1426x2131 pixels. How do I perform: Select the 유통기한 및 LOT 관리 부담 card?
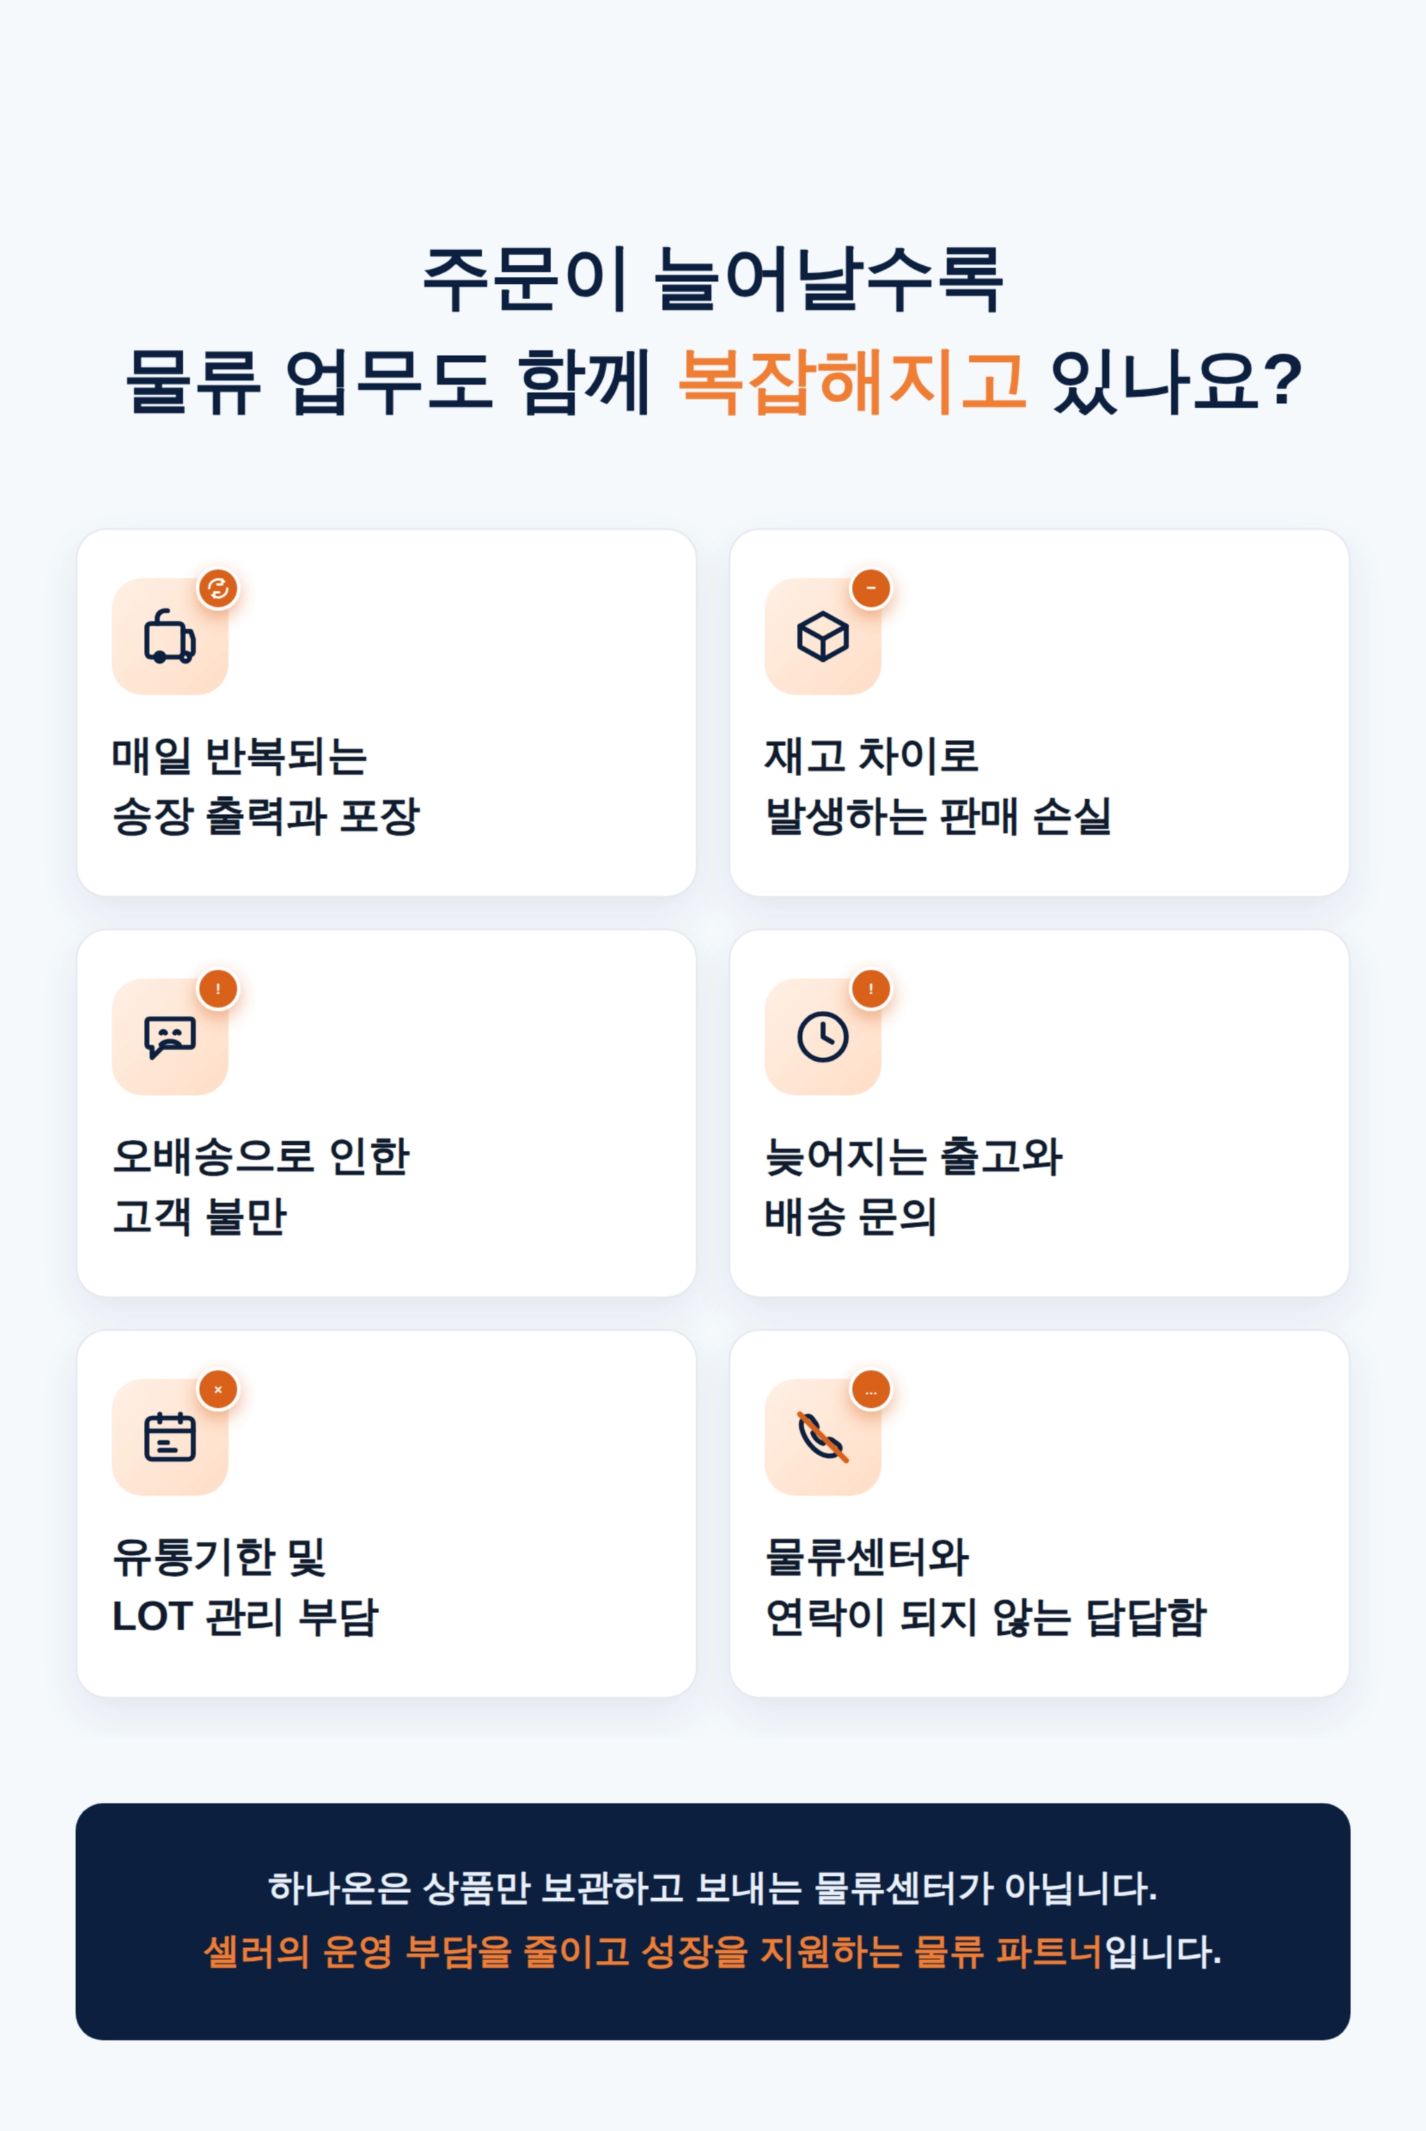tap(386, 1515)
